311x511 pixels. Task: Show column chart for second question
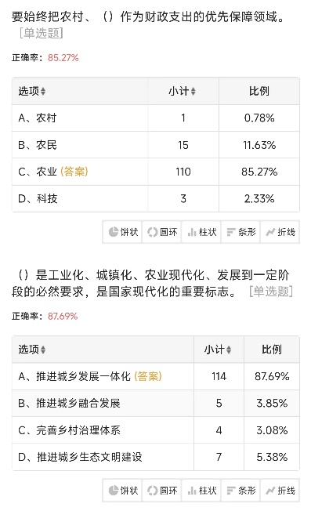(201, 491)
